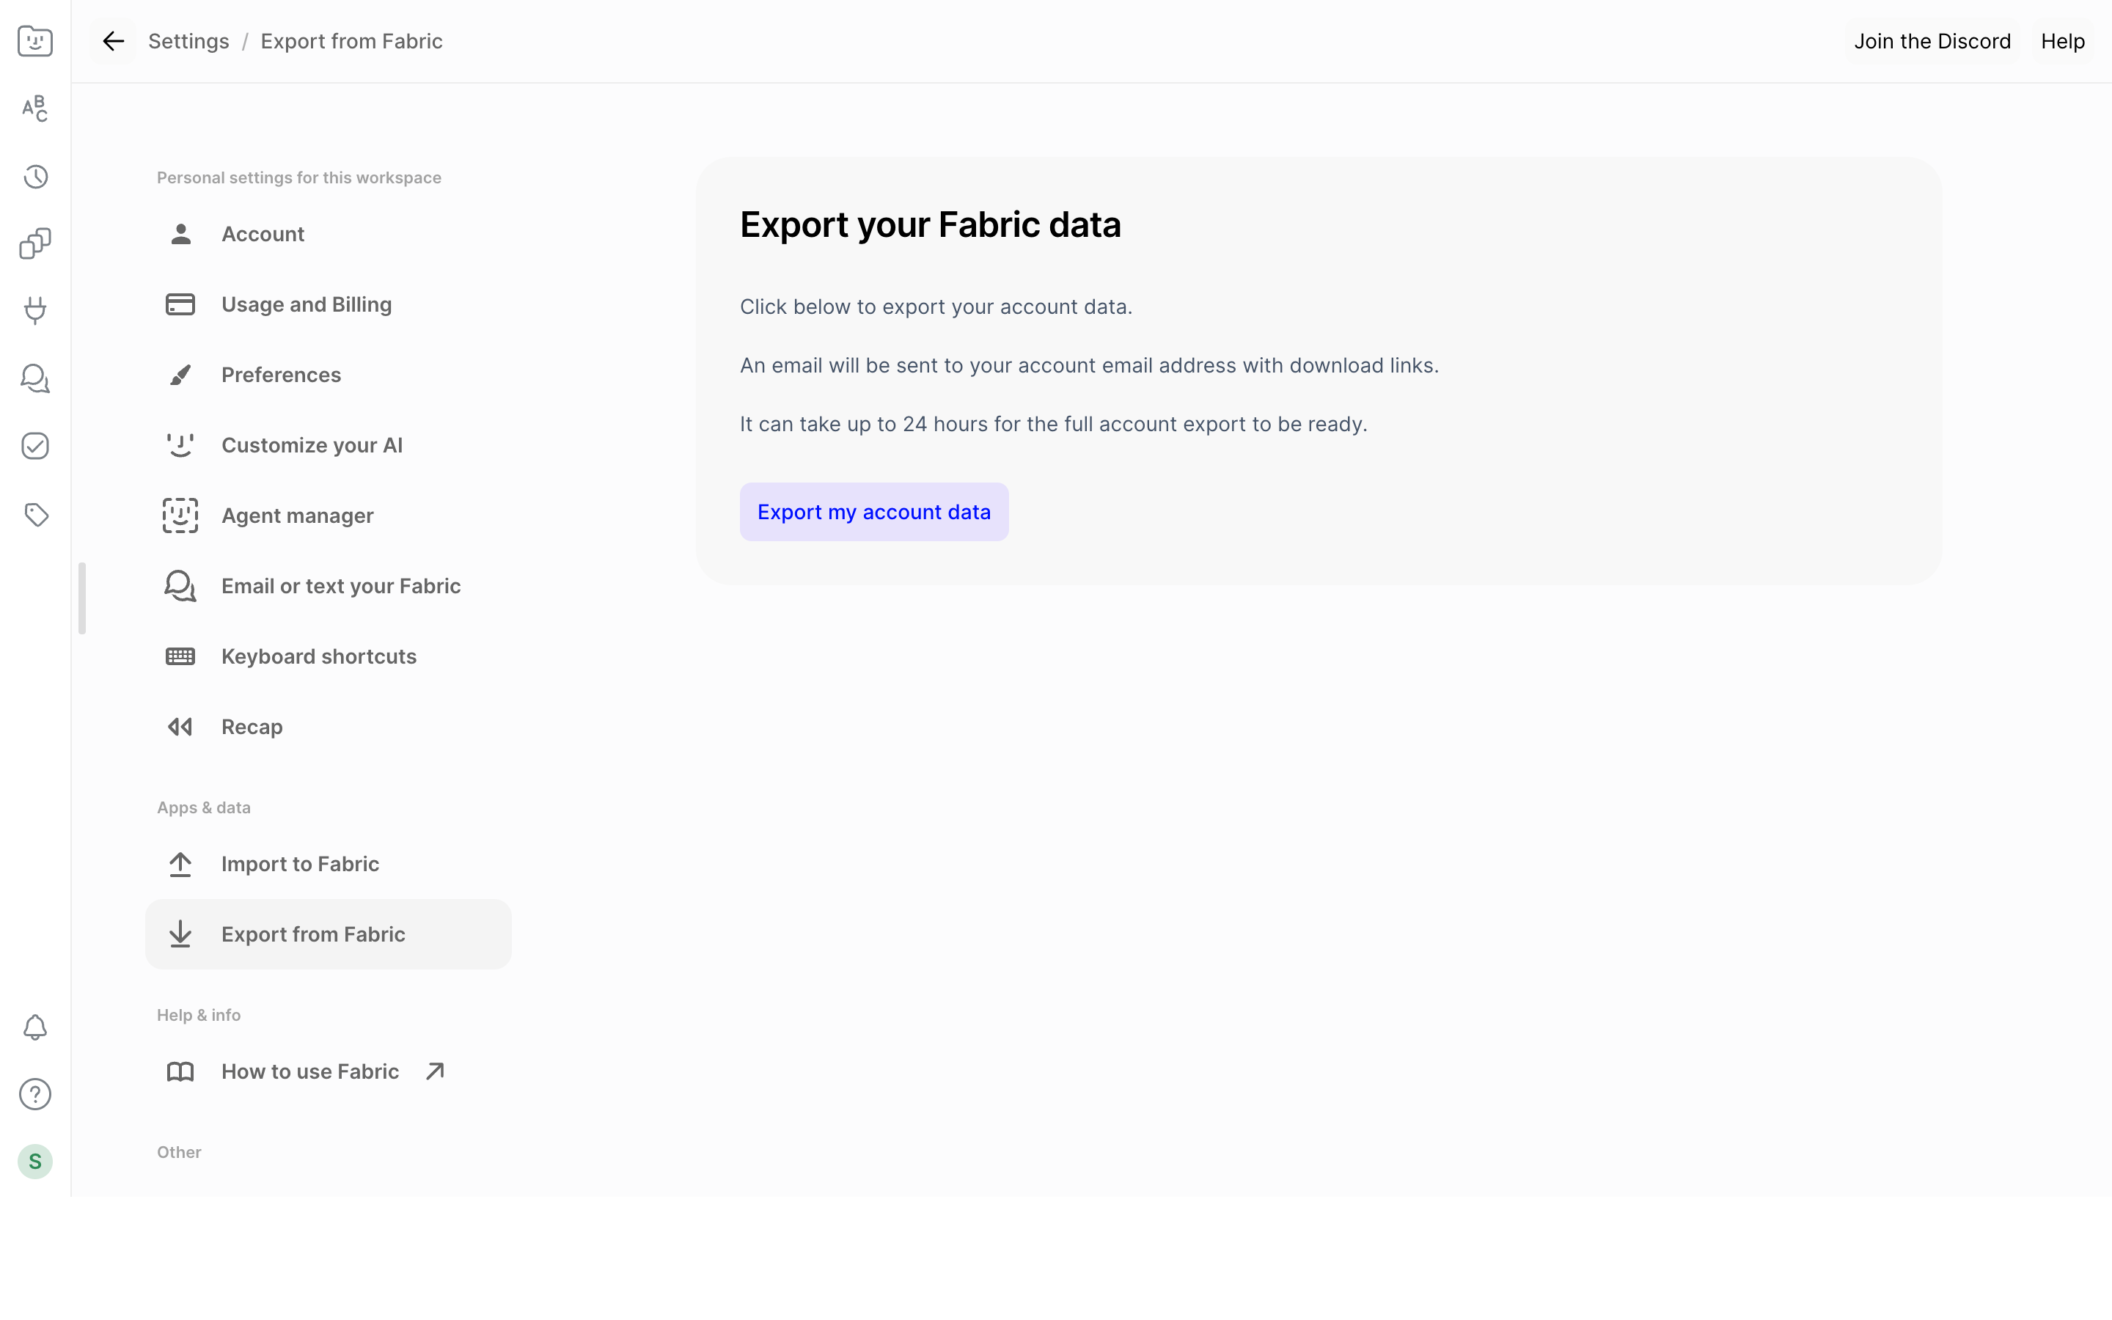Image resolution: width=2112 pixels, height=1320 pixels.
Task: Click the Export your Fabric data heading
Action: coord(931,224)
